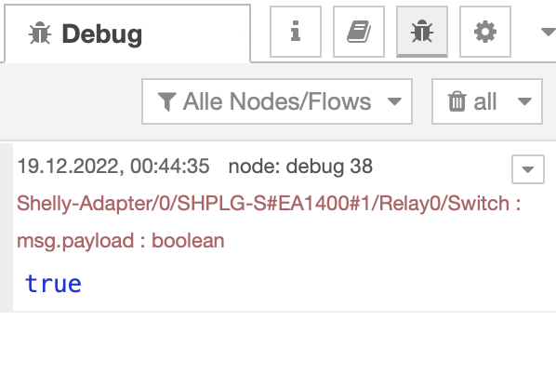
Task: Click the trash can icon
Action: click(x=457, y=101)
